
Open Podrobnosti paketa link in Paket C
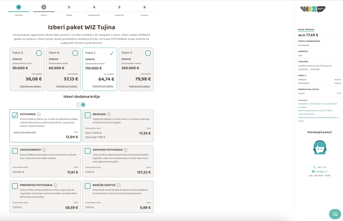(103, 86)
